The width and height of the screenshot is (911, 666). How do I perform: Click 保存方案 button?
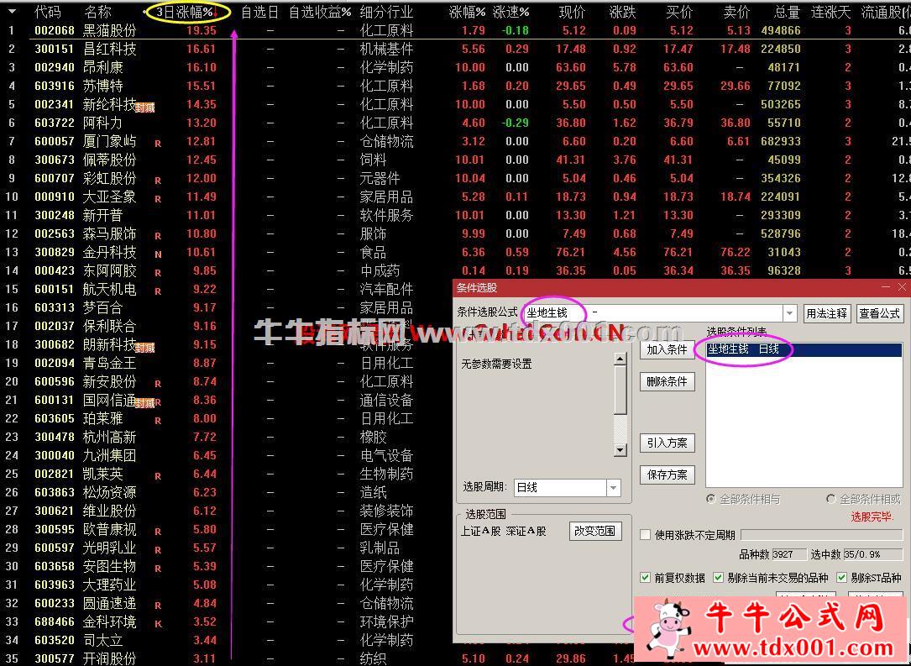pyautogui.click(x=667, y=475)
